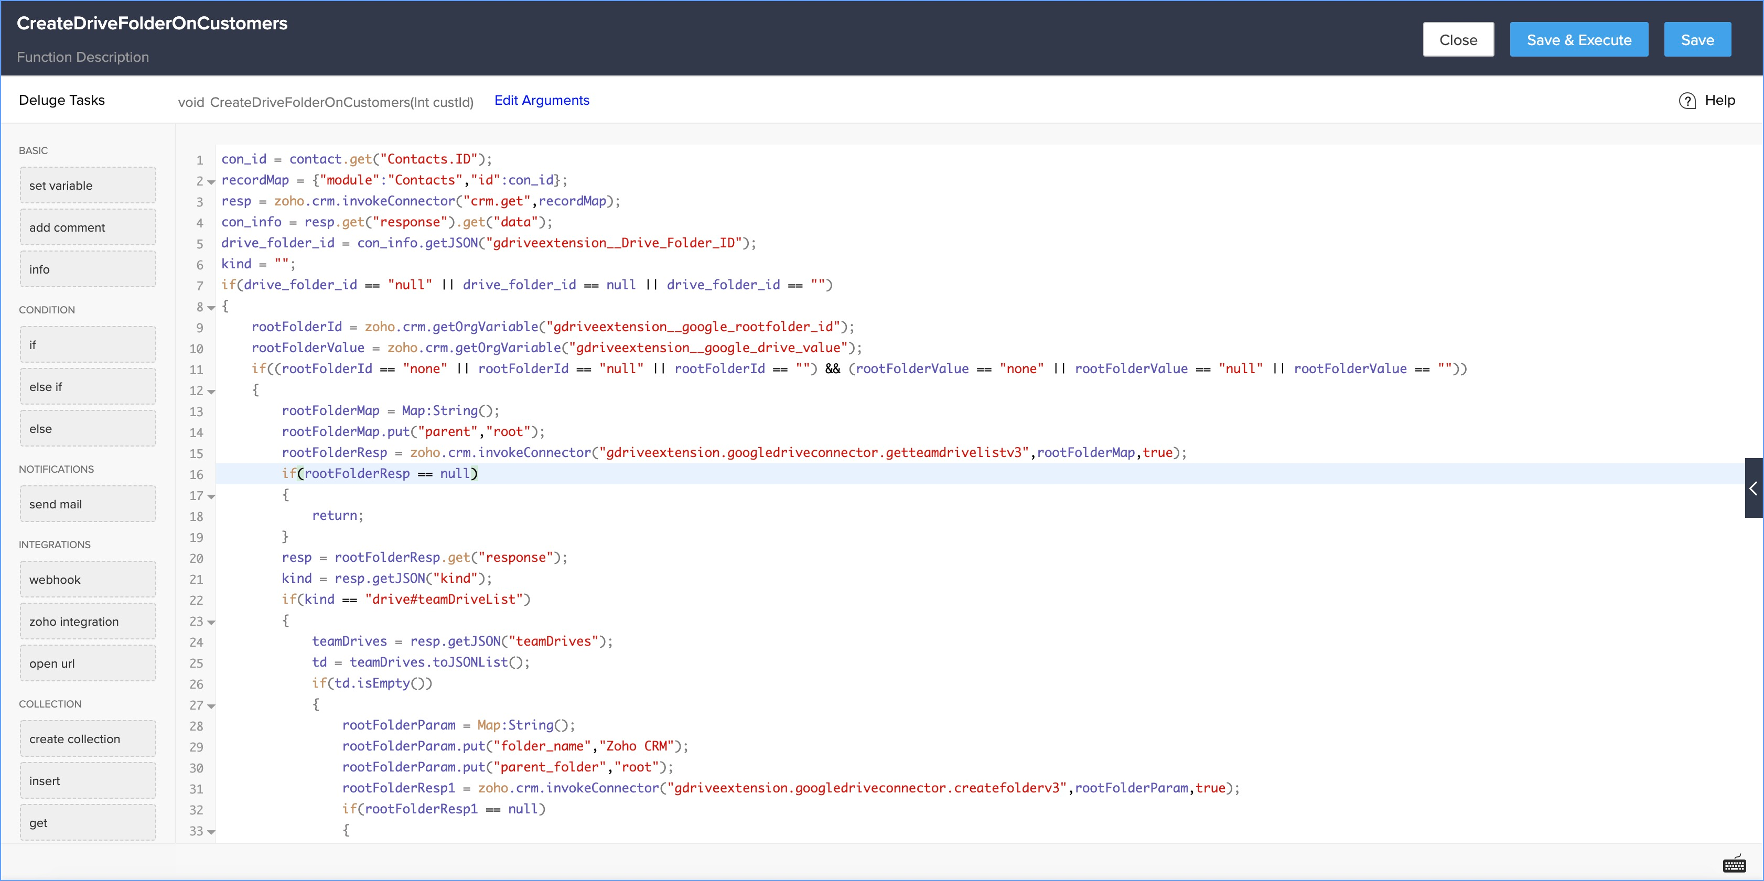Viewport: 1764px width, 881px height.
Task: Collapse code block at line 8
Action: pyautogui.click(x=212, y=307)
